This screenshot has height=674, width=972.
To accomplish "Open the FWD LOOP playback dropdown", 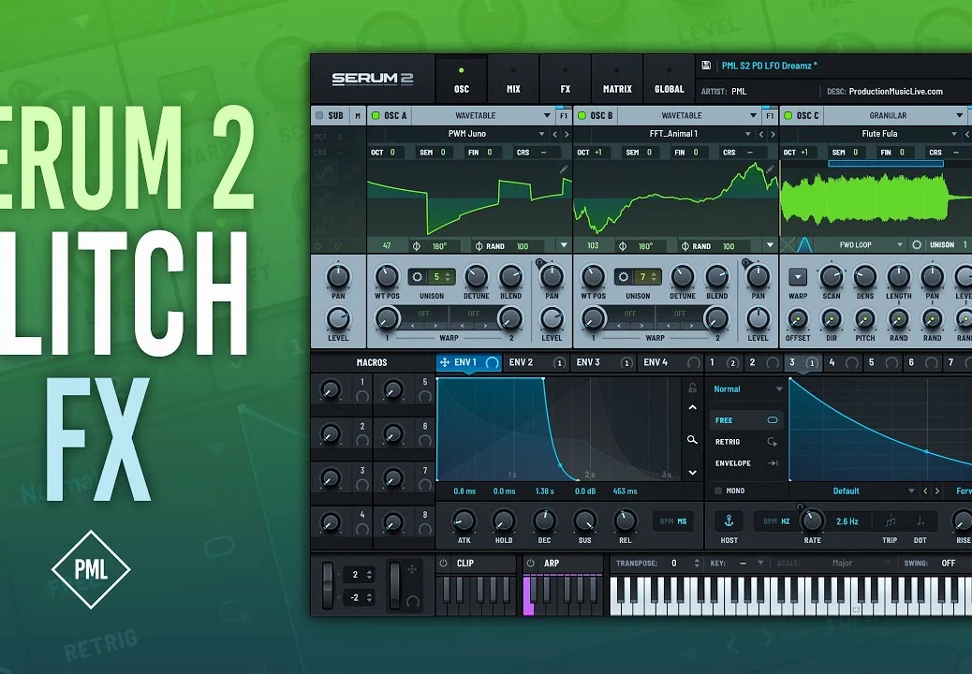I will tap(862, 244).
